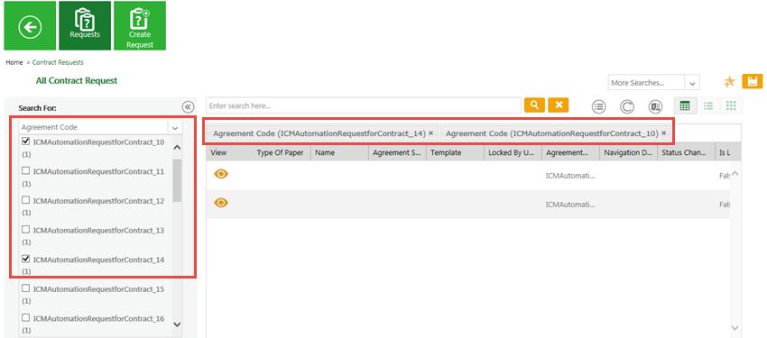Switch to table grid view icon
Image resolution: width=767 pixels, height=338 pixels.
(685, 105)
